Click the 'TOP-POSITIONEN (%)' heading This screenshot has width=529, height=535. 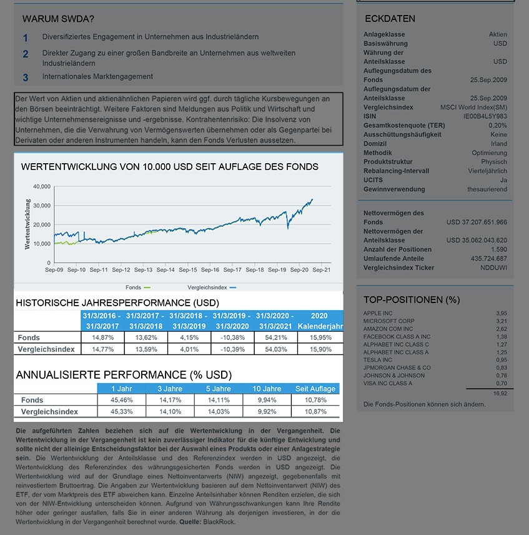coord(412,300)
